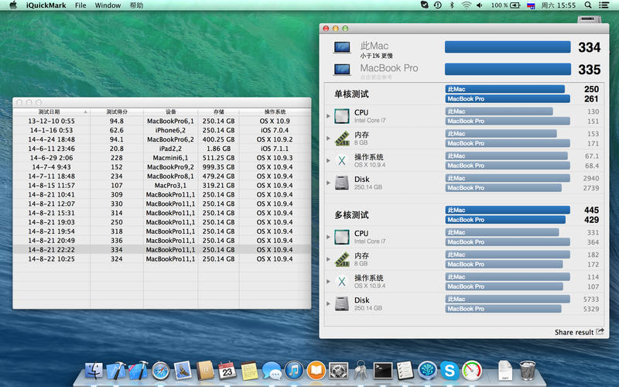The image size is (619, 387).
Task: Open the 帮助 help menu
Action: [136, 5]
